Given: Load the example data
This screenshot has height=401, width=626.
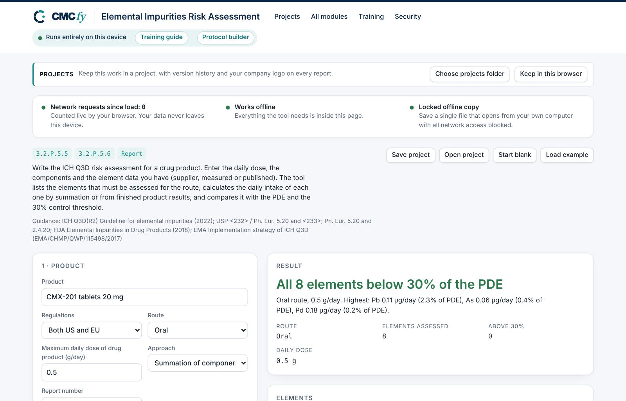Looking at the screenshot, I should [567, 155].
